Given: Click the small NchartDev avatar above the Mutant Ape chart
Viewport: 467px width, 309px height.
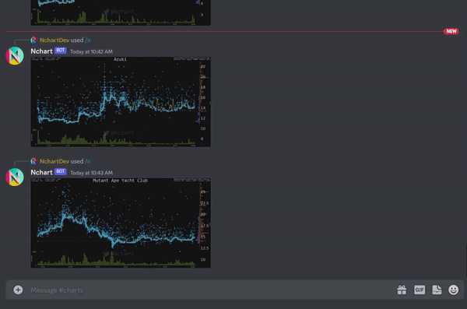Looking at the screenshot, I should click(34, 161).
